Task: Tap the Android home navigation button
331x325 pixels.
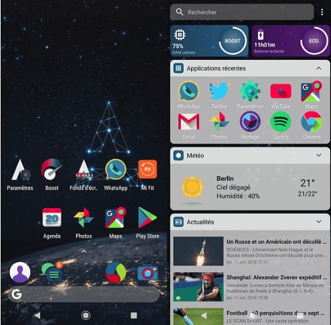Action: (x=86, y=315)
